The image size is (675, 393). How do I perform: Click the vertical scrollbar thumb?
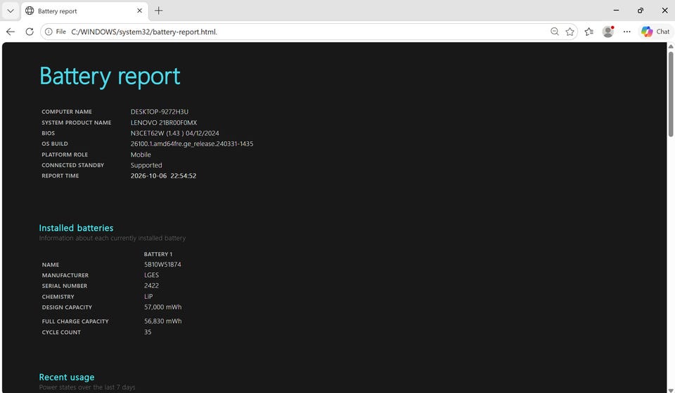coord(671,94)
